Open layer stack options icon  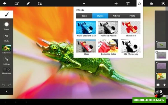coord(158,85)
